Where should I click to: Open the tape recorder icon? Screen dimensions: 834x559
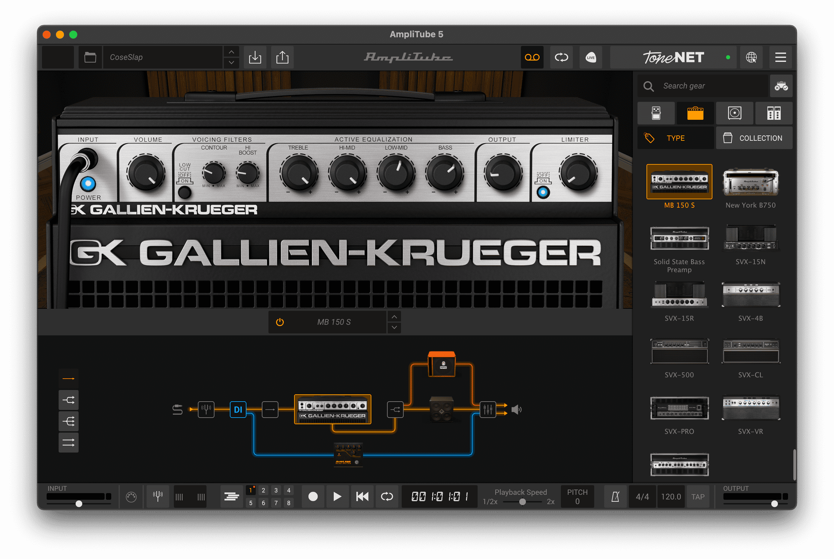tap(532, 57)
